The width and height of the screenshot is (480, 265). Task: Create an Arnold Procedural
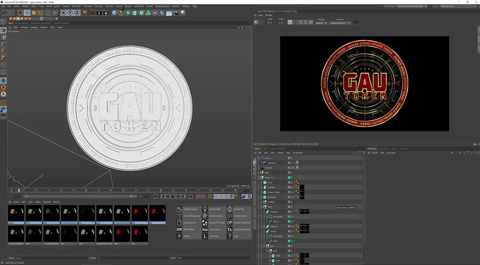click(188, 216)
